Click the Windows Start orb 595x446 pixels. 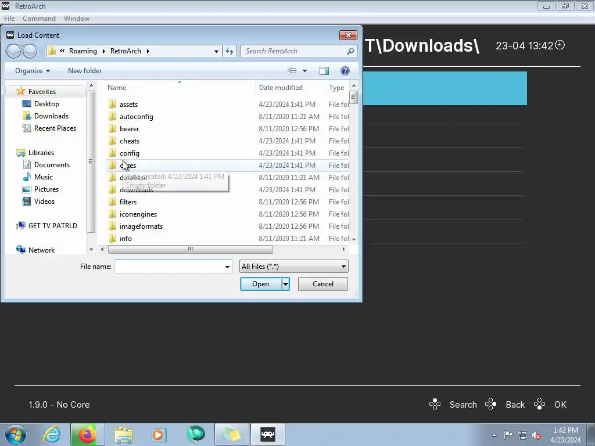coord(16,434)
